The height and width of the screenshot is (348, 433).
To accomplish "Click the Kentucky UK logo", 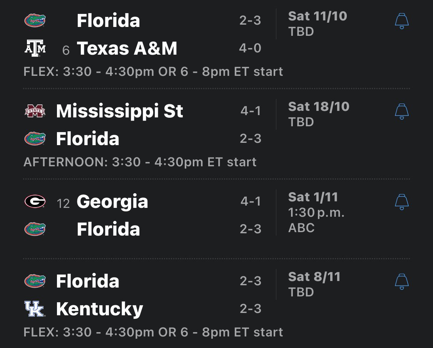I will coord(35,309).
